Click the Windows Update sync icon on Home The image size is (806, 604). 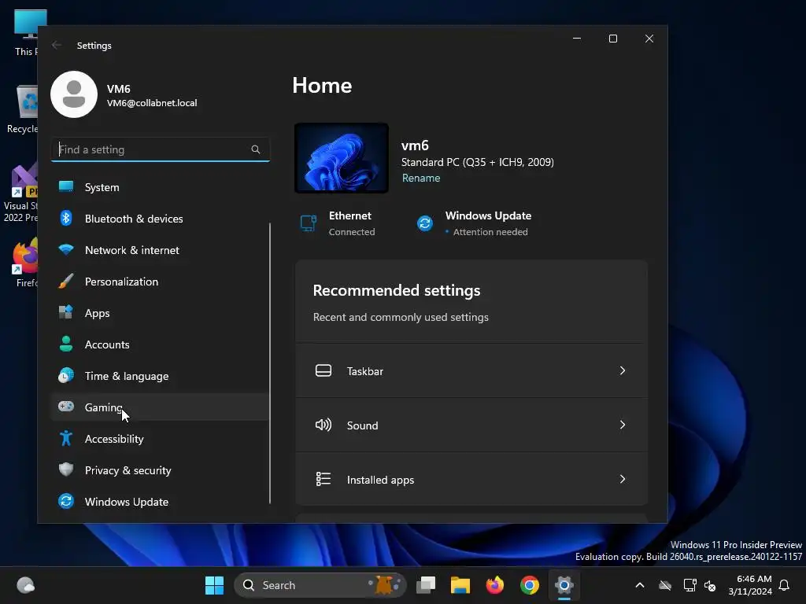[x=424, y=223]
